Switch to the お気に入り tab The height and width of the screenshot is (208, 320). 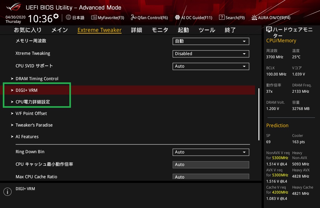click(x=27, y=30)
